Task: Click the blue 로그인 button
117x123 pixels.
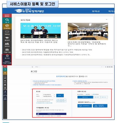Action: pyautogui.click(x=60, y=96)
